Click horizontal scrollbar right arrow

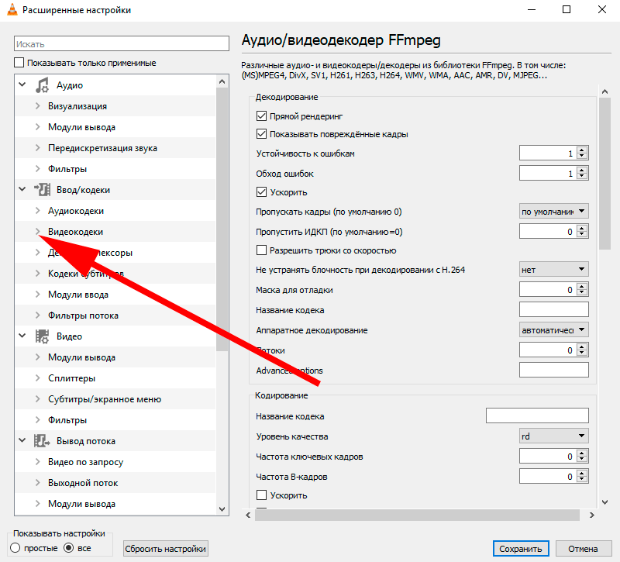591,515
